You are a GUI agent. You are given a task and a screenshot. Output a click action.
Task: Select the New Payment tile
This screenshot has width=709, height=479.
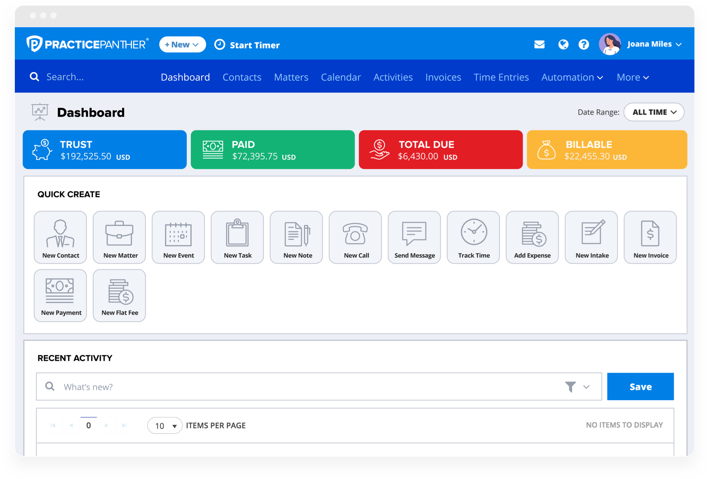(60, 295)
